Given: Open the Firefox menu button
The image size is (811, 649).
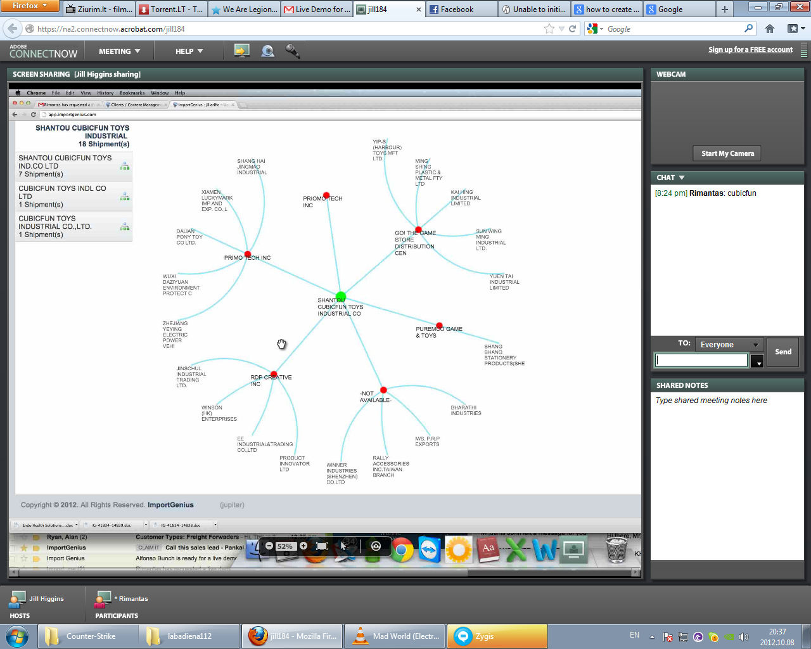Looking at the screenshot, I should [x=29, y=6].
